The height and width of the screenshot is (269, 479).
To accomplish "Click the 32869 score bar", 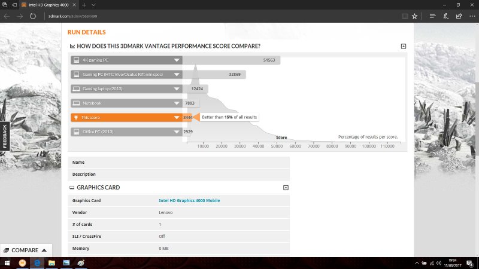I will click(x=214, y=74).
